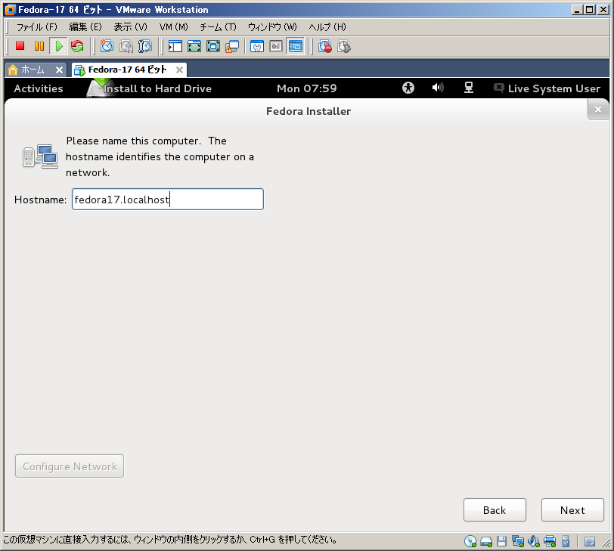Click the Hostname text field
Screen dimensions: 614x551
click(167, 200)
